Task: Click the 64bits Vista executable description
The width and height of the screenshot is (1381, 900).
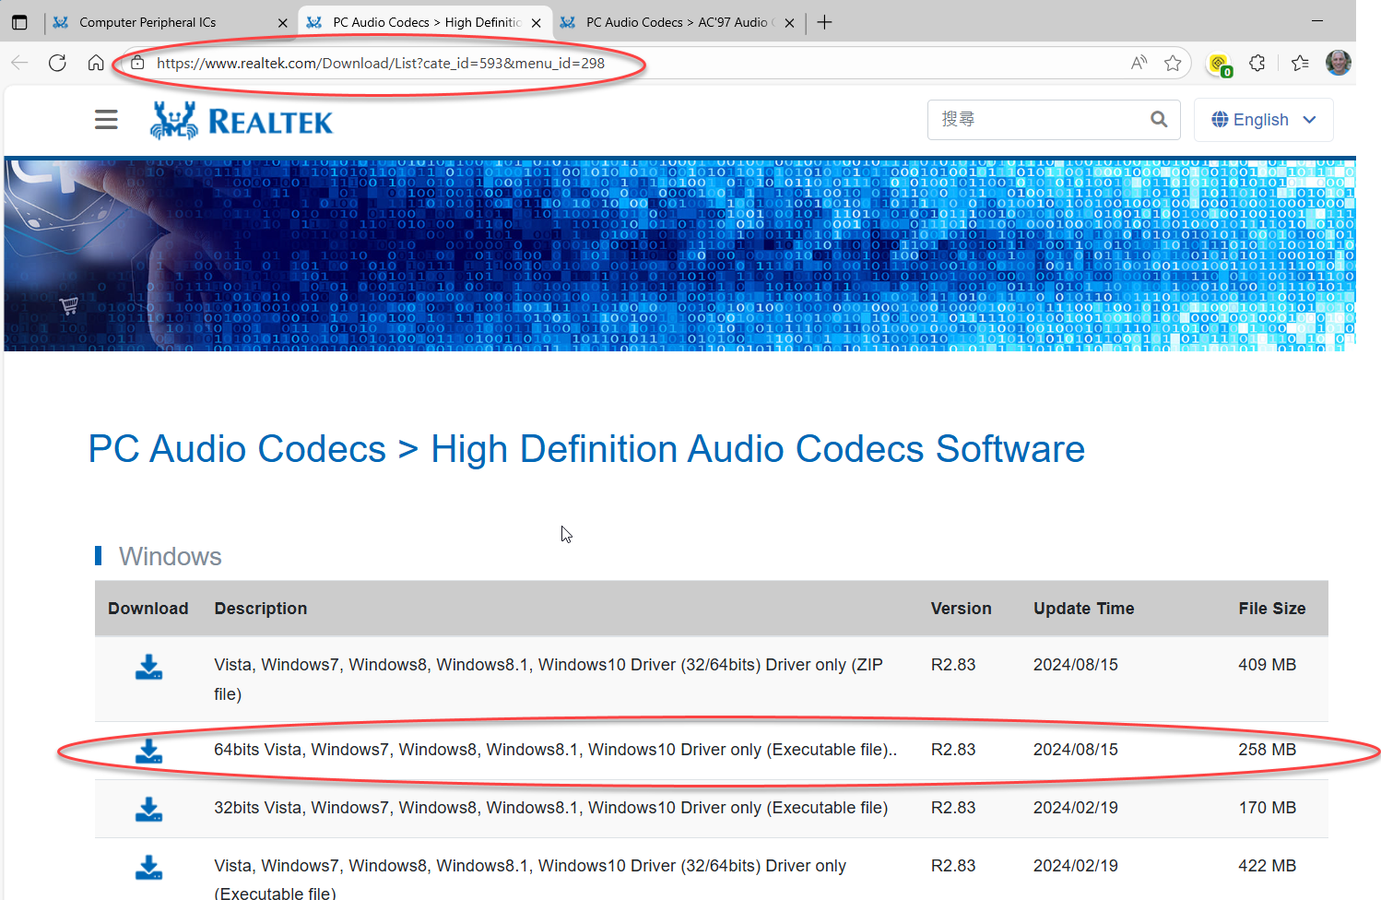Action: [555, 750]
